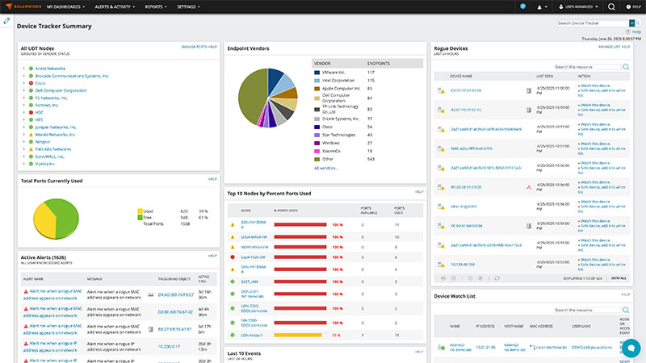Open the Alerts & Activity menu
The height and width of the screenshot is (363, 646).
(115, 6)
